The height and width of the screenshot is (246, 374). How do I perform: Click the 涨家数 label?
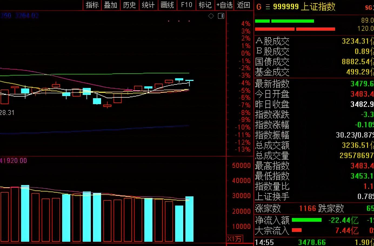[268, 209]
